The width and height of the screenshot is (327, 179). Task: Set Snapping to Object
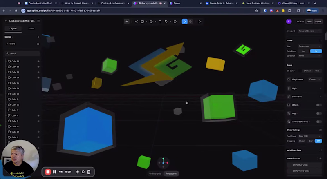(302, 141)
